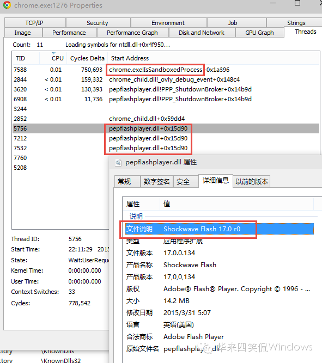Click the pepflashplayer.dll file icon in dialog title

118,163
